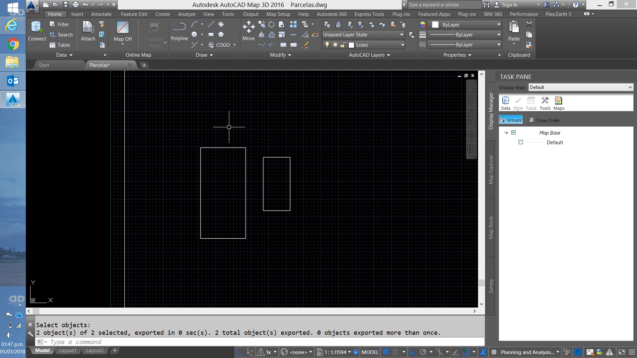637x358 pixels.
Task: Open Tools in the Task Pane
Action: pos(545,103)
